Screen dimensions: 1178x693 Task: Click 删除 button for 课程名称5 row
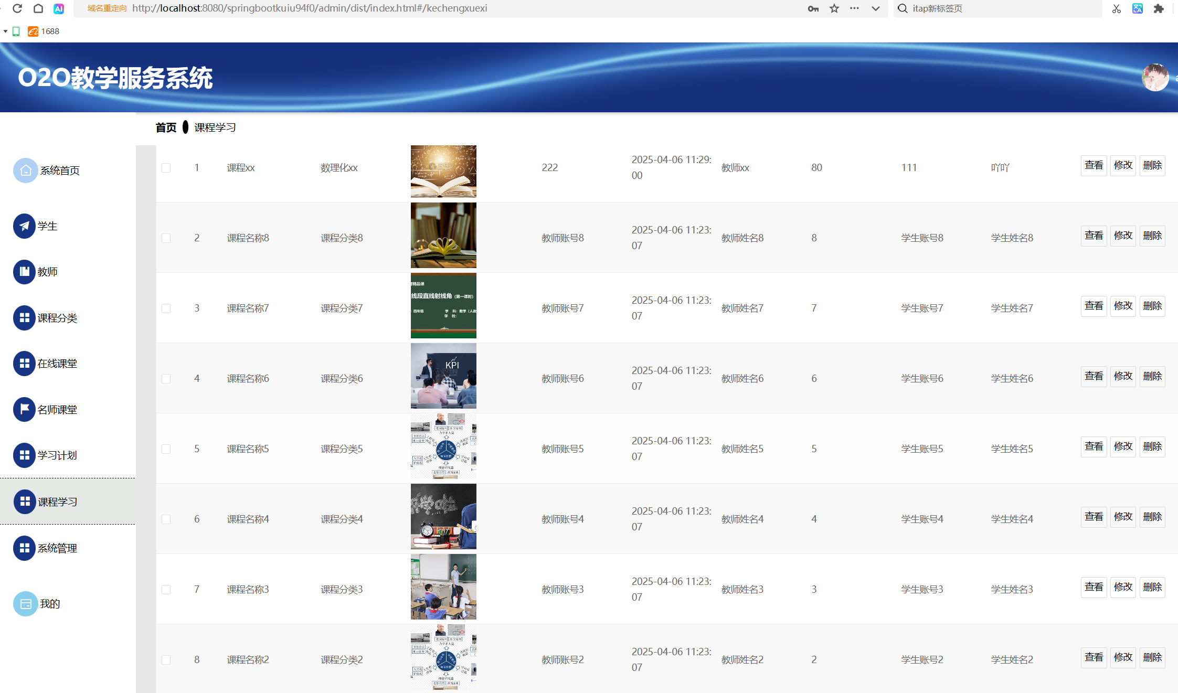1152,446
